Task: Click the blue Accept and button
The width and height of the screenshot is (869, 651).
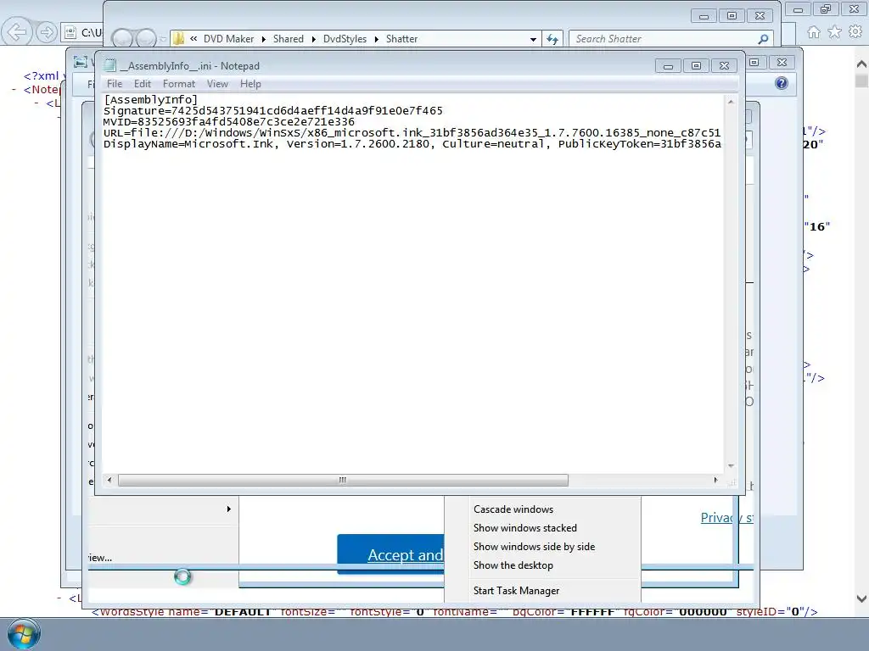Action: click(x=390, y=554)
